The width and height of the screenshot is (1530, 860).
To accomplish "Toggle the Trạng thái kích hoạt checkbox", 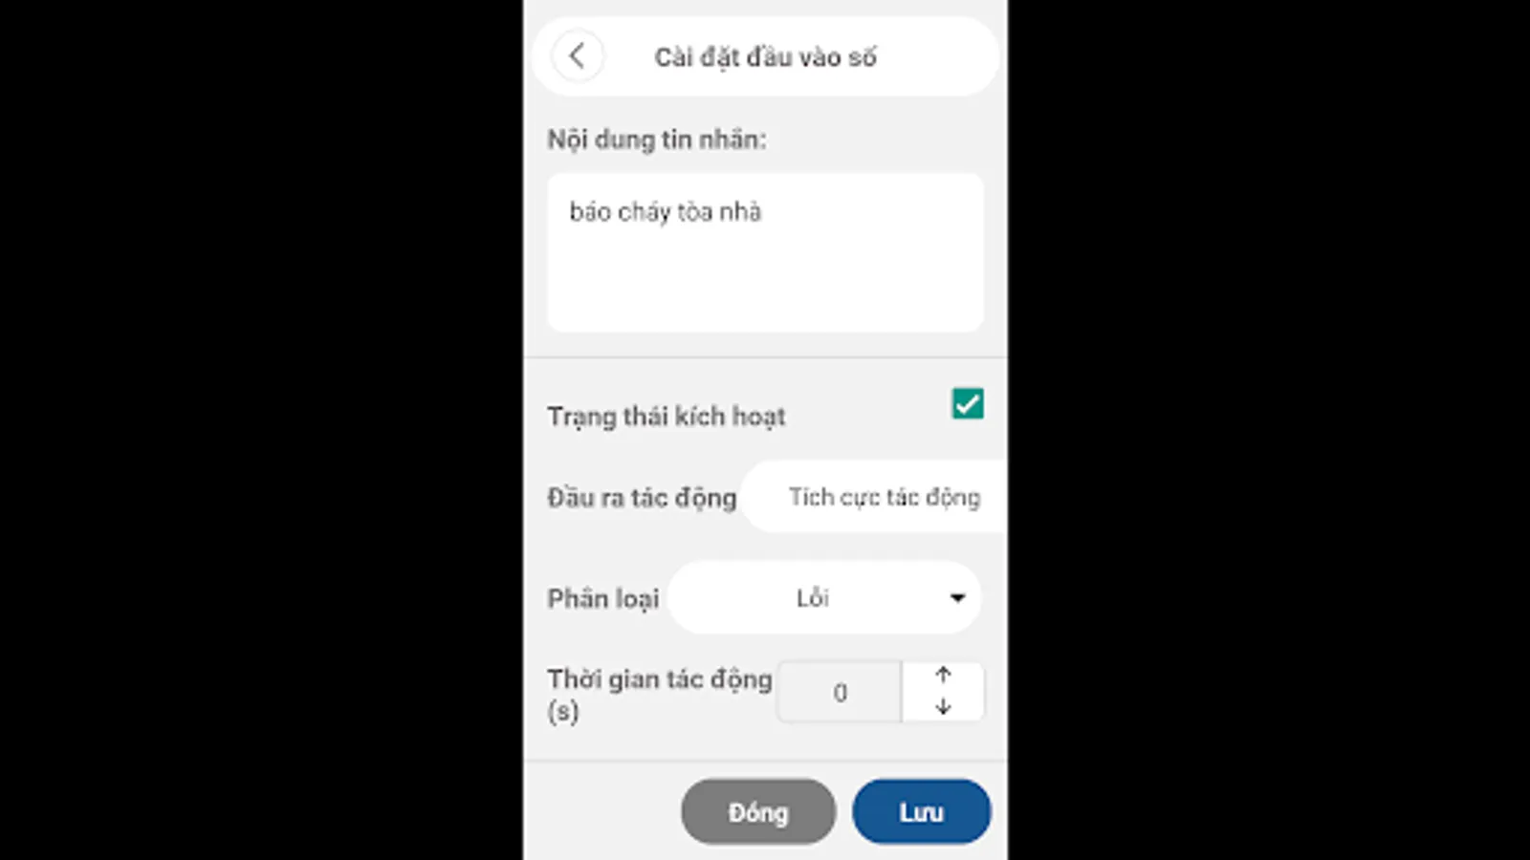I will pyautogui.click(x=968, y=403).
